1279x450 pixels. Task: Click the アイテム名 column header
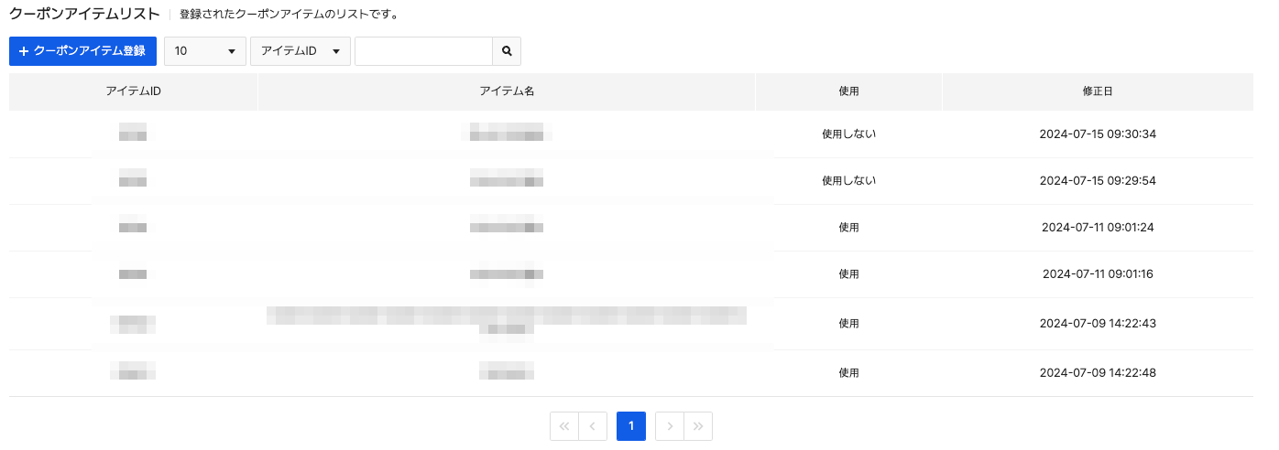[x=507, y=91]
